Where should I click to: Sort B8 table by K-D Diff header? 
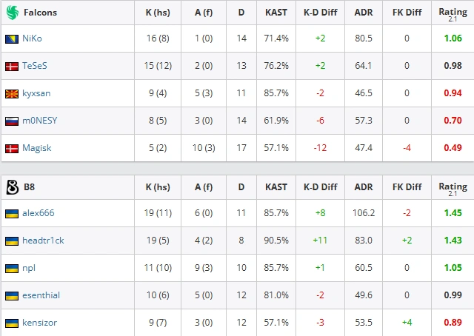tap(321, 187)
